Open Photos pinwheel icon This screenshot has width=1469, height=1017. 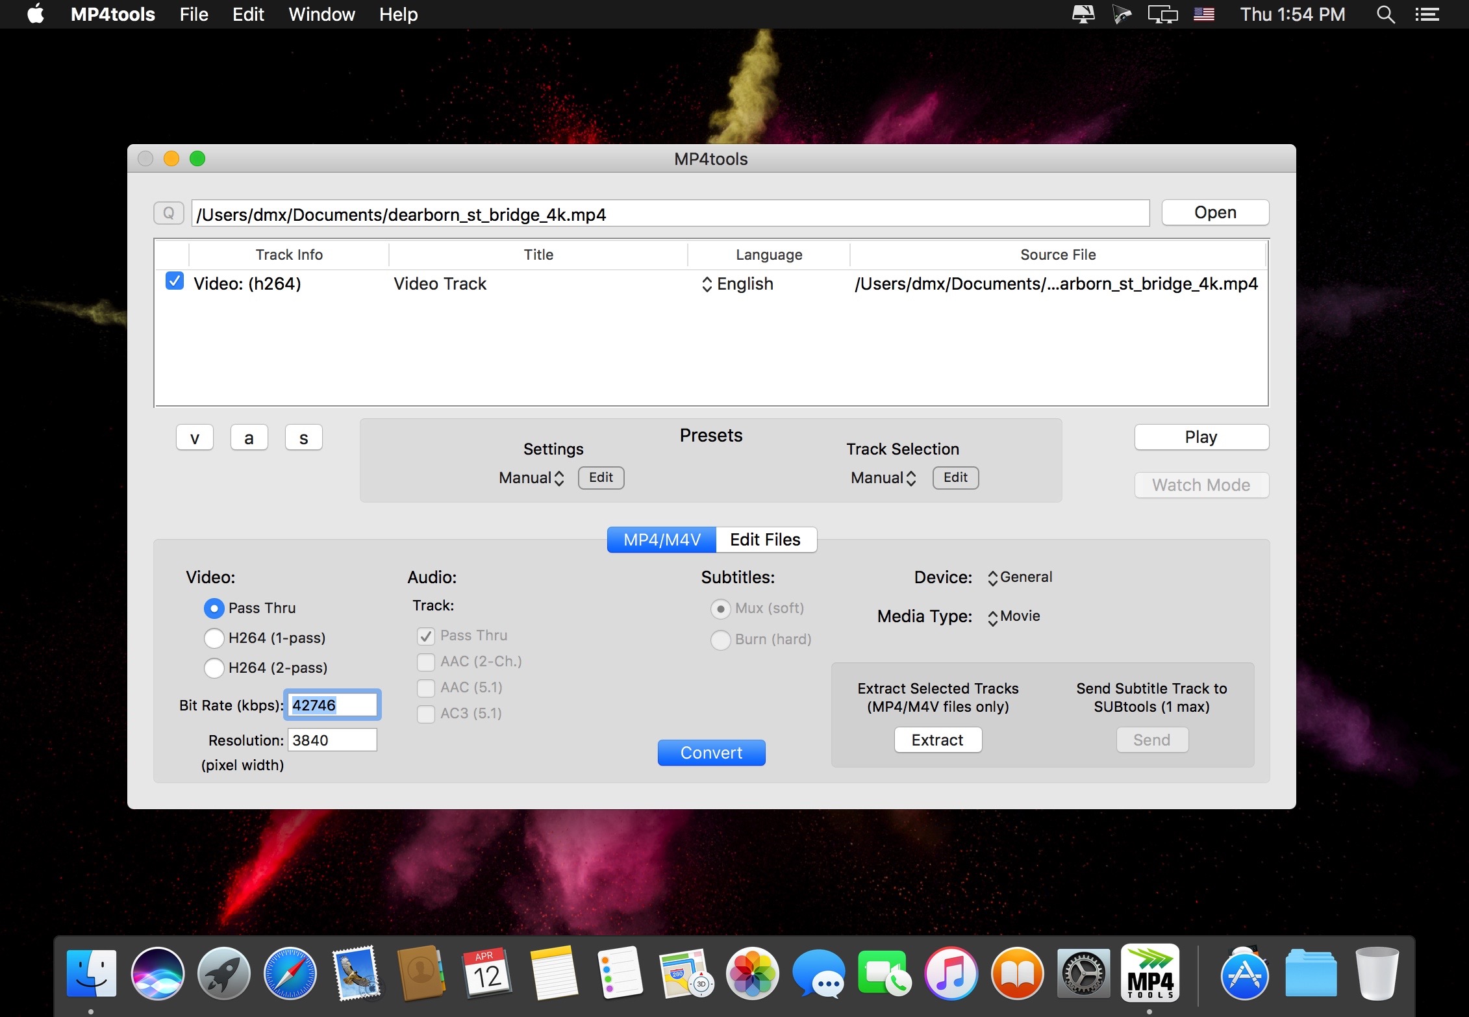(x=753, y=973)
